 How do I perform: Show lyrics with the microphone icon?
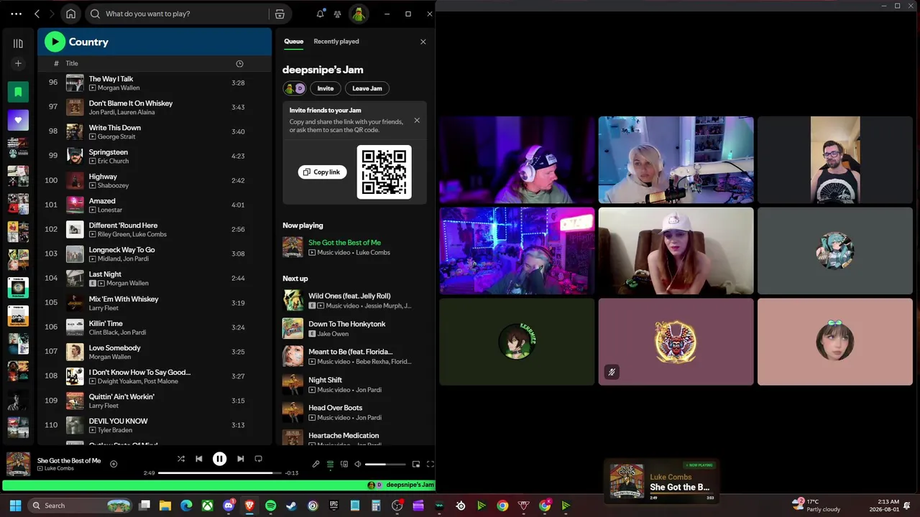[316, 464]
